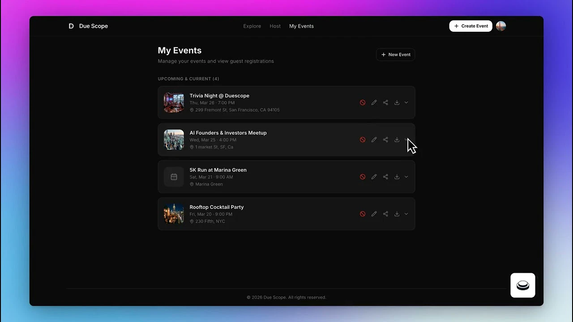Share the 5K Run at Marina Green

[385, 177]
